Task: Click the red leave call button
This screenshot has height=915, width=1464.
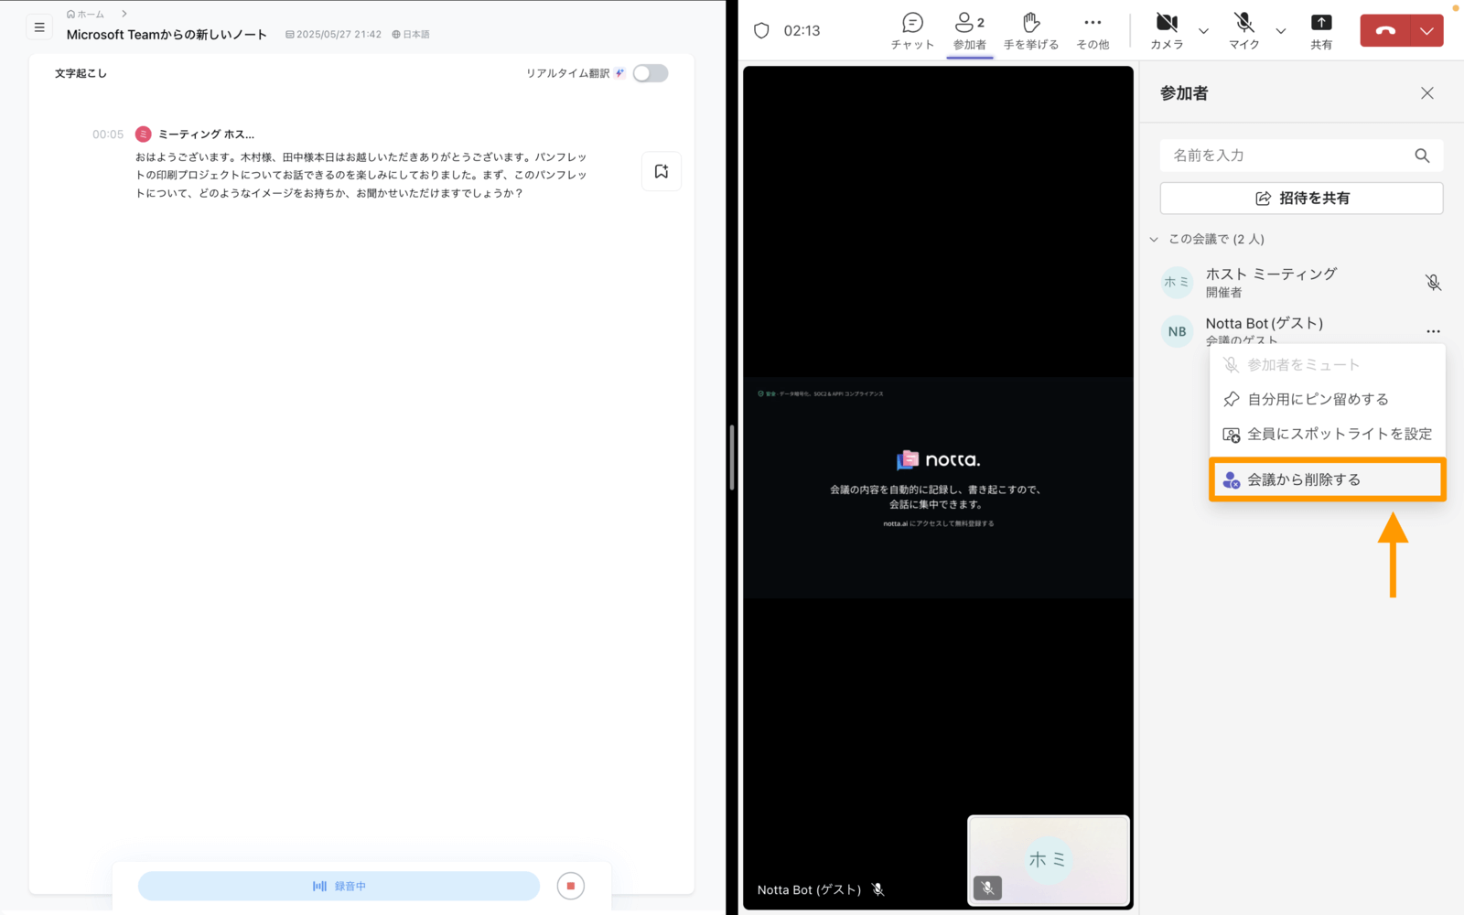Action: coord(1385,30)
